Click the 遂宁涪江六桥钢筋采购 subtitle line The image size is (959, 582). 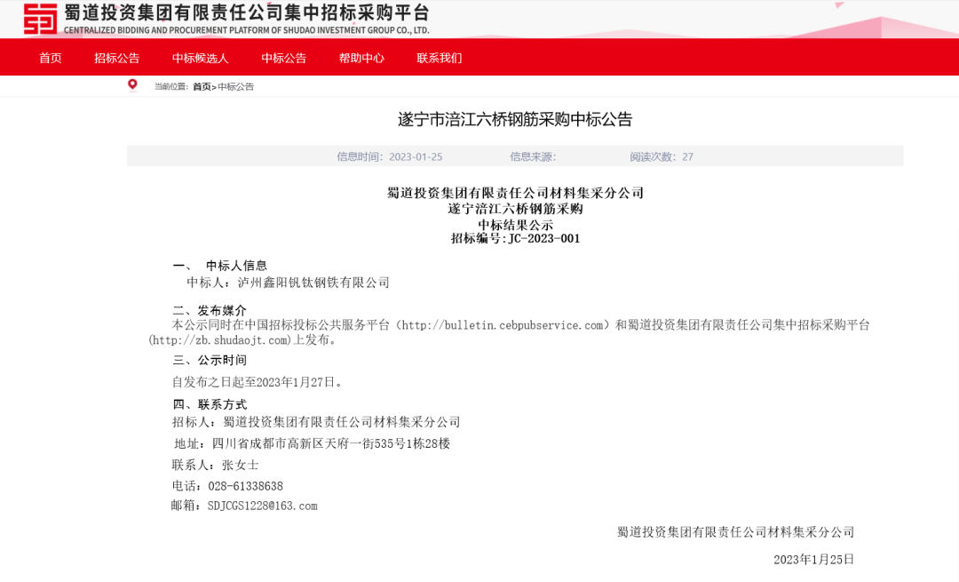pyautogui.click(x=515, y=209)
